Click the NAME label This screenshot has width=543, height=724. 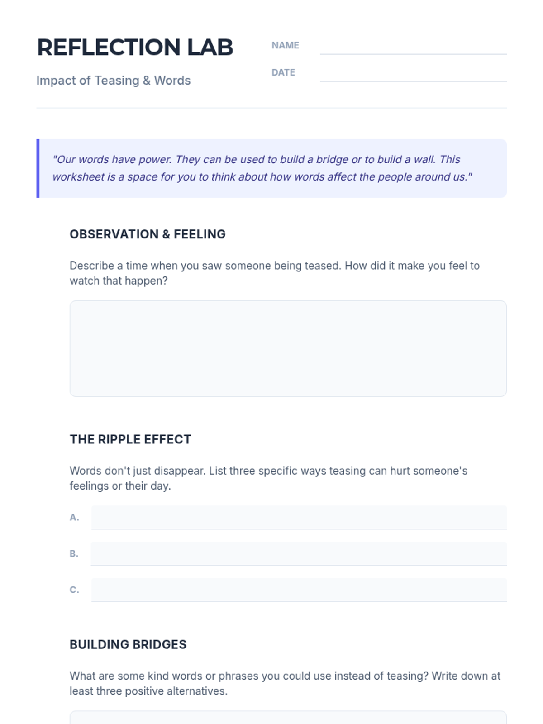pos(285,45)
